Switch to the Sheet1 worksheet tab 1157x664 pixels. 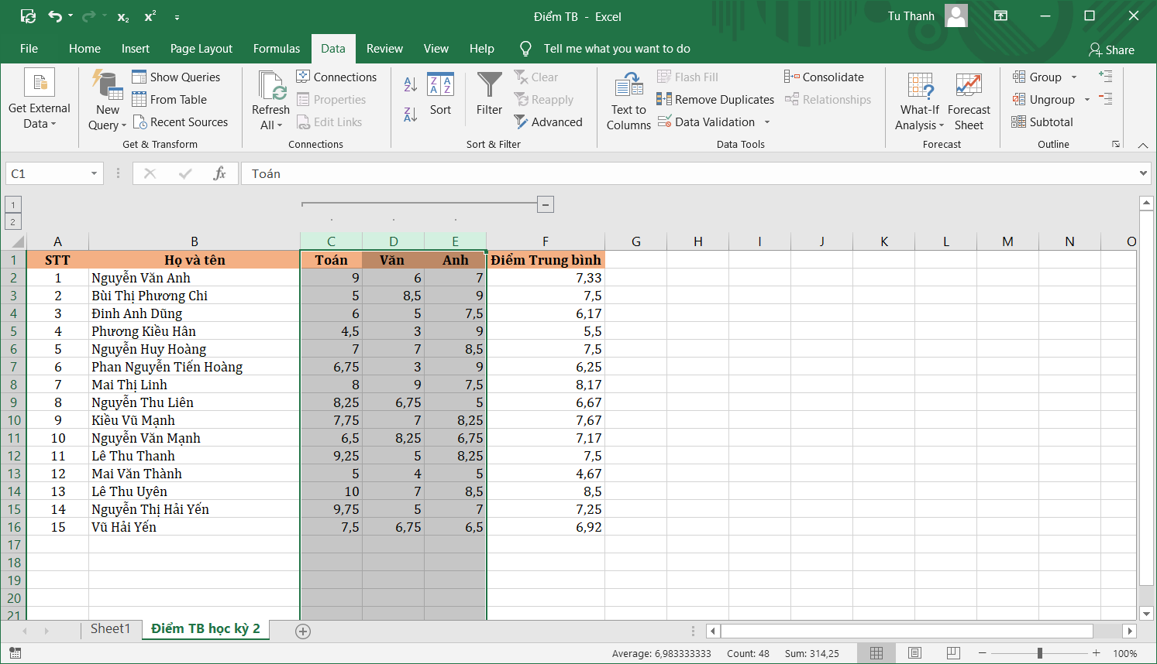[110, 628]
